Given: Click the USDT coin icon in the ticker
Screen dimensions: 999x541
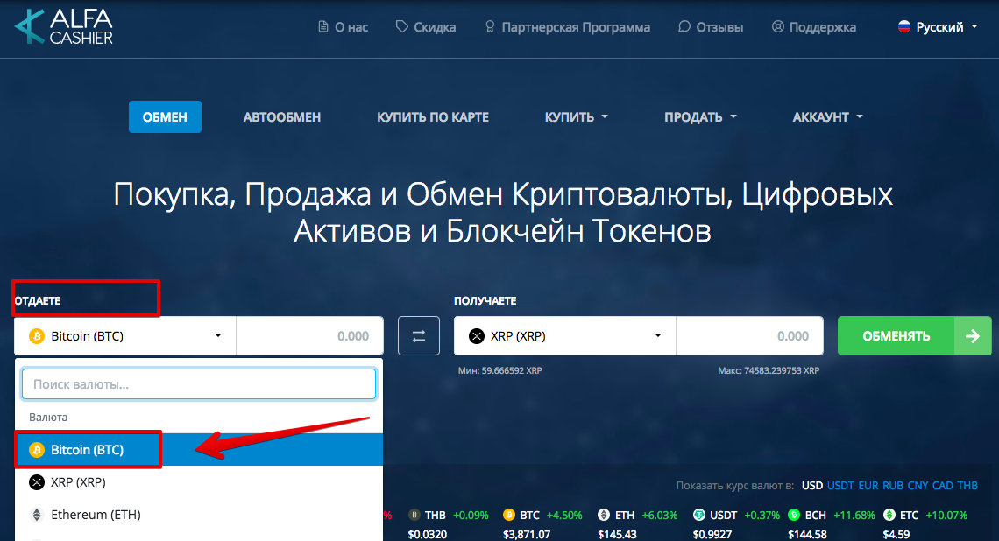Looking at the screenshot, I should tap(699, 515).
